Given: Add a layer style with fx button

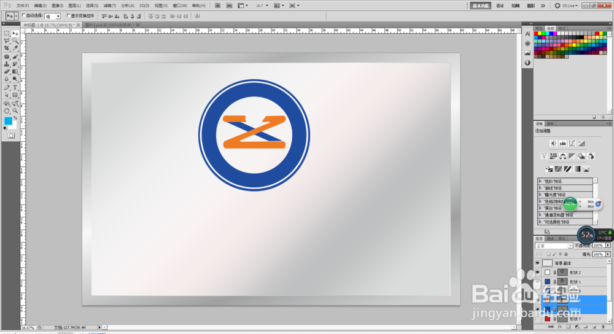Looking at the screenshot, I should (x=559, y=327).
